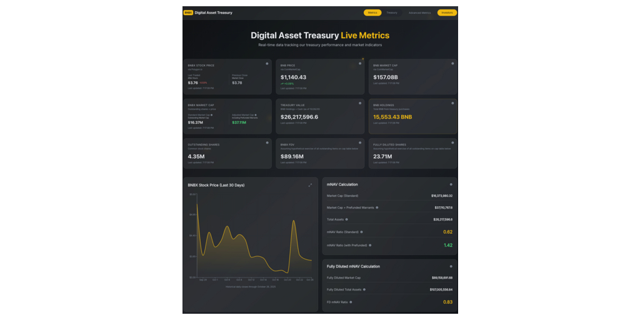
Task: Open info tooltip on BNB Market Cap card
Action: (452, 64)
